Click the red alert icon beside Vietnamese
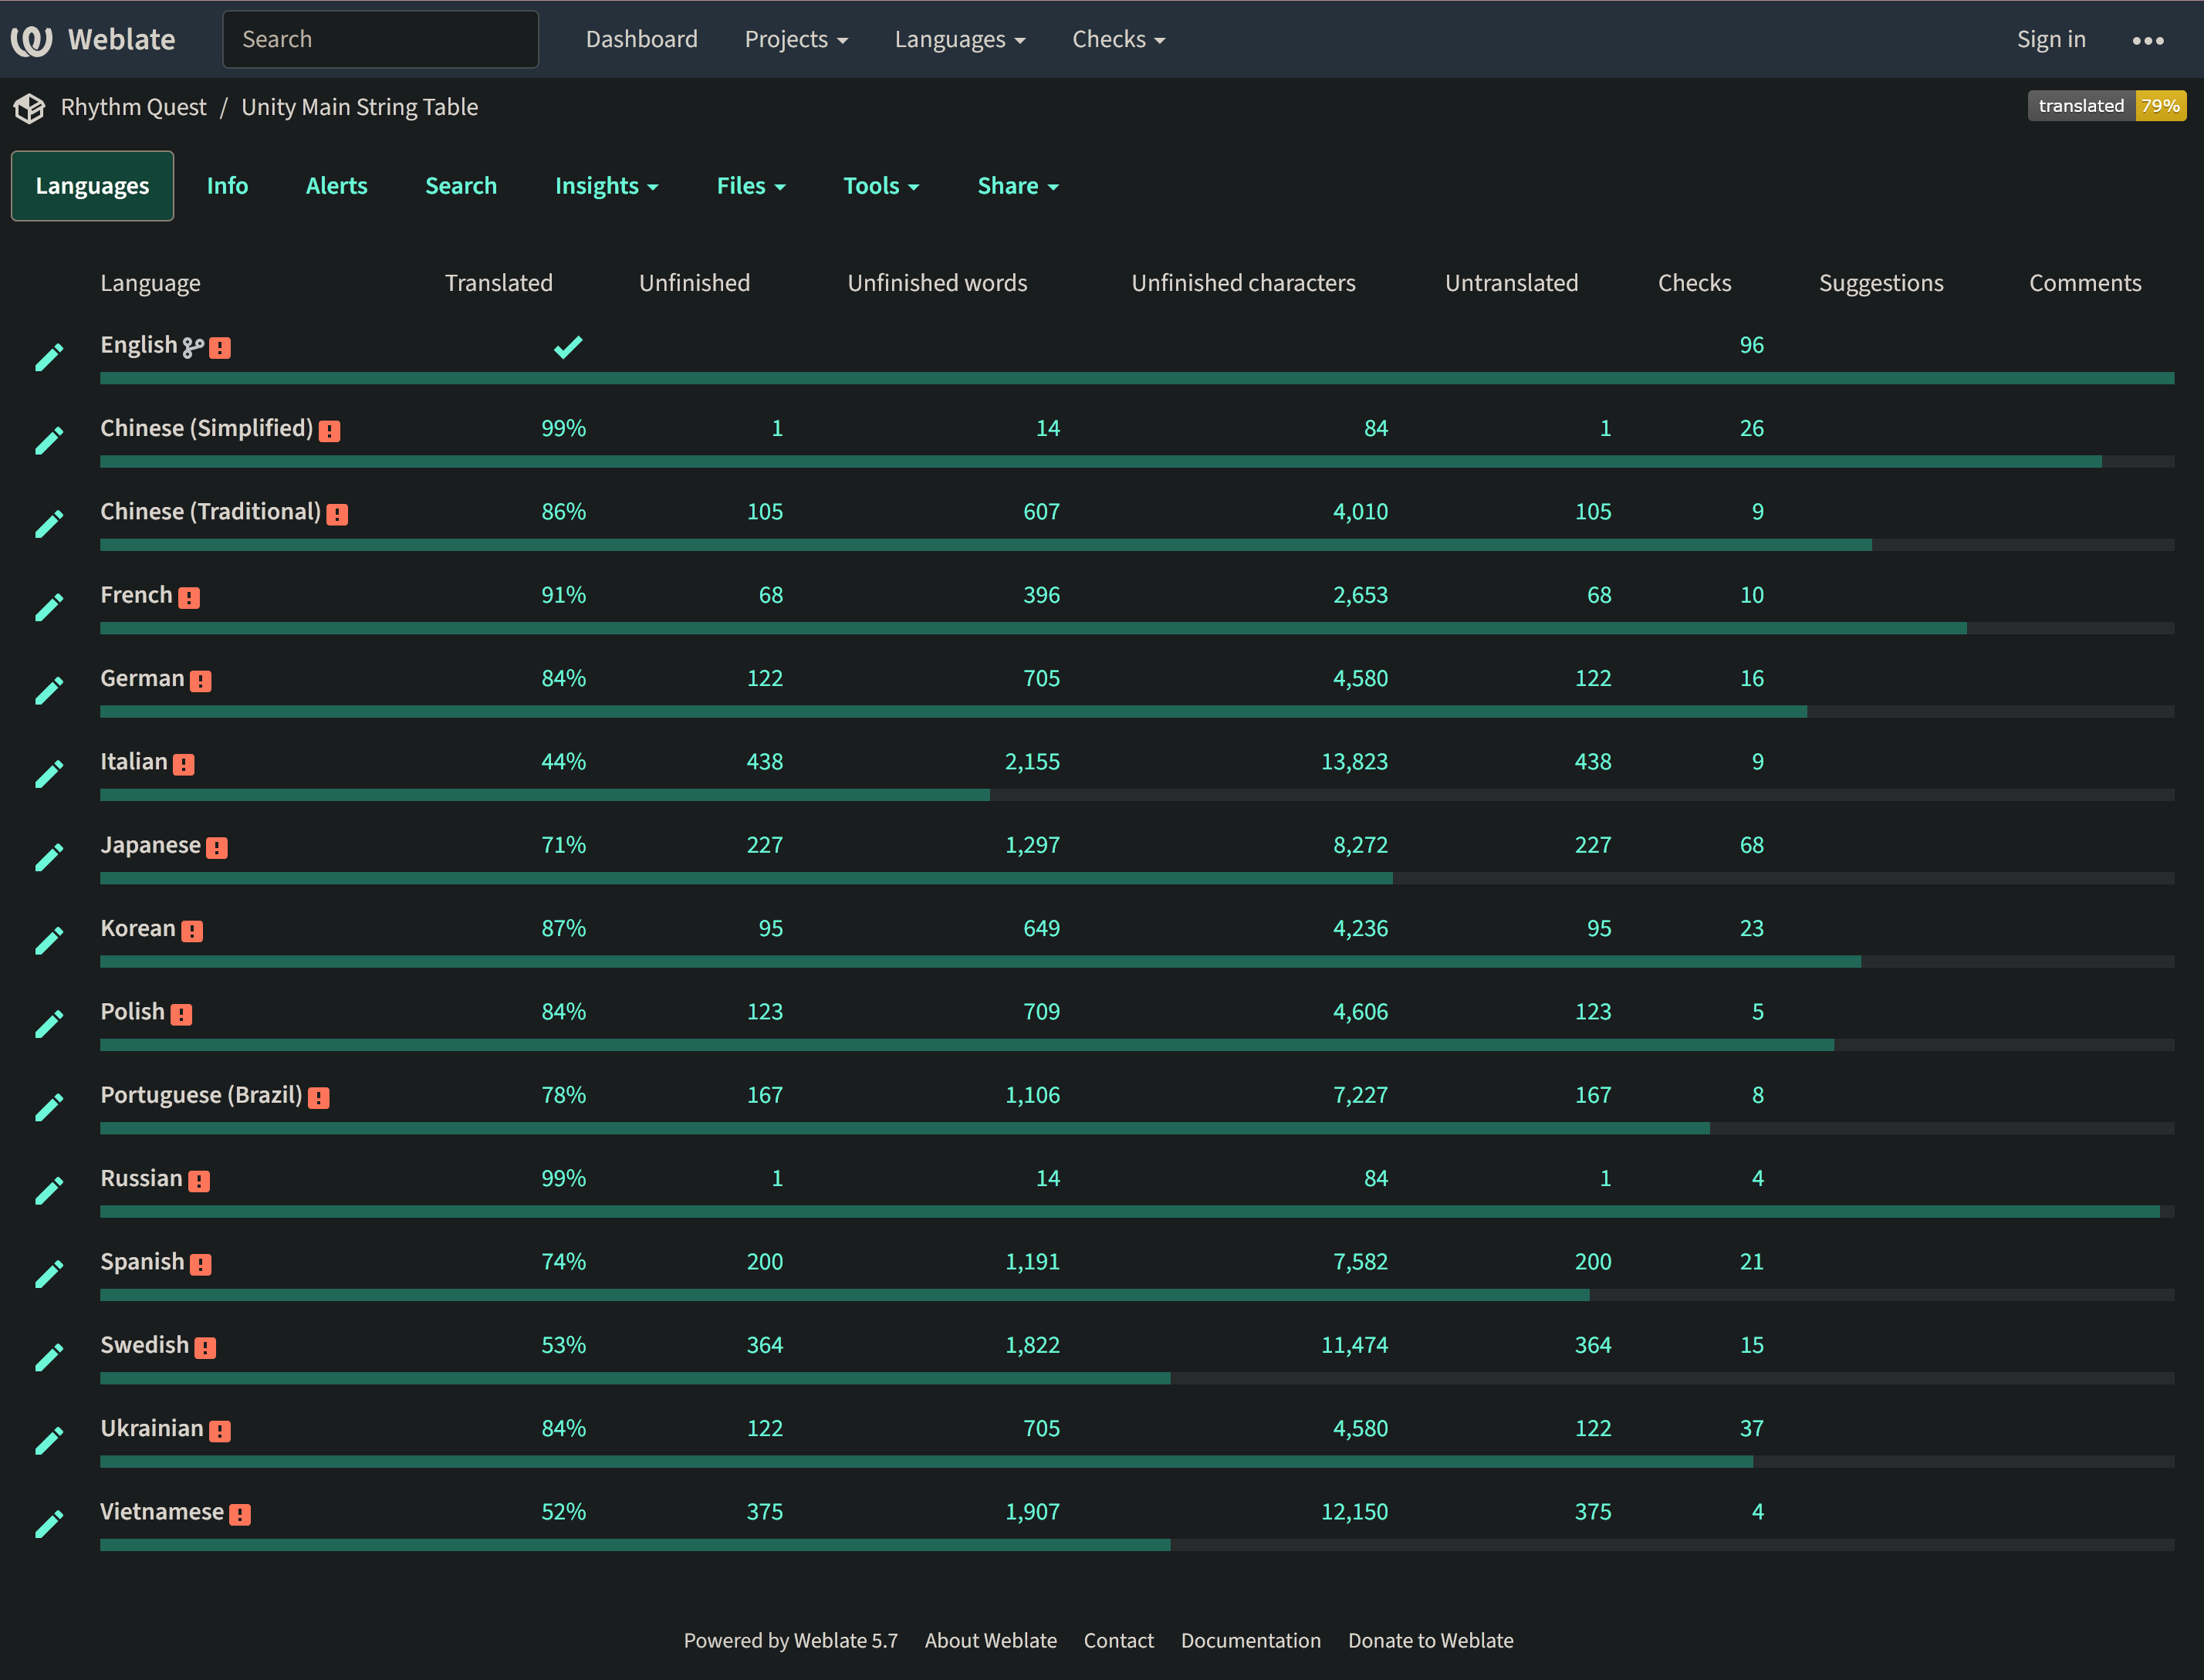This screenshot has width=2204, height=1680. 240,1515
